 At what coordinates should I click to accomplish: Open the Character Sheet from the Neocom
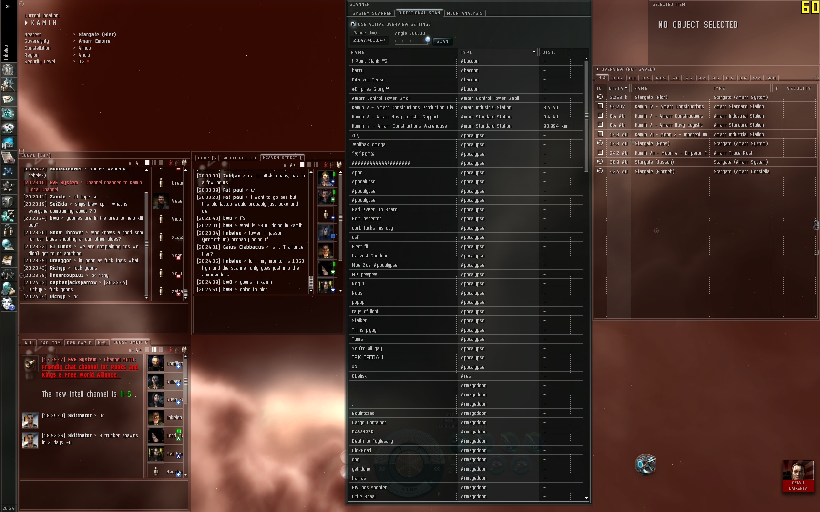8,70
